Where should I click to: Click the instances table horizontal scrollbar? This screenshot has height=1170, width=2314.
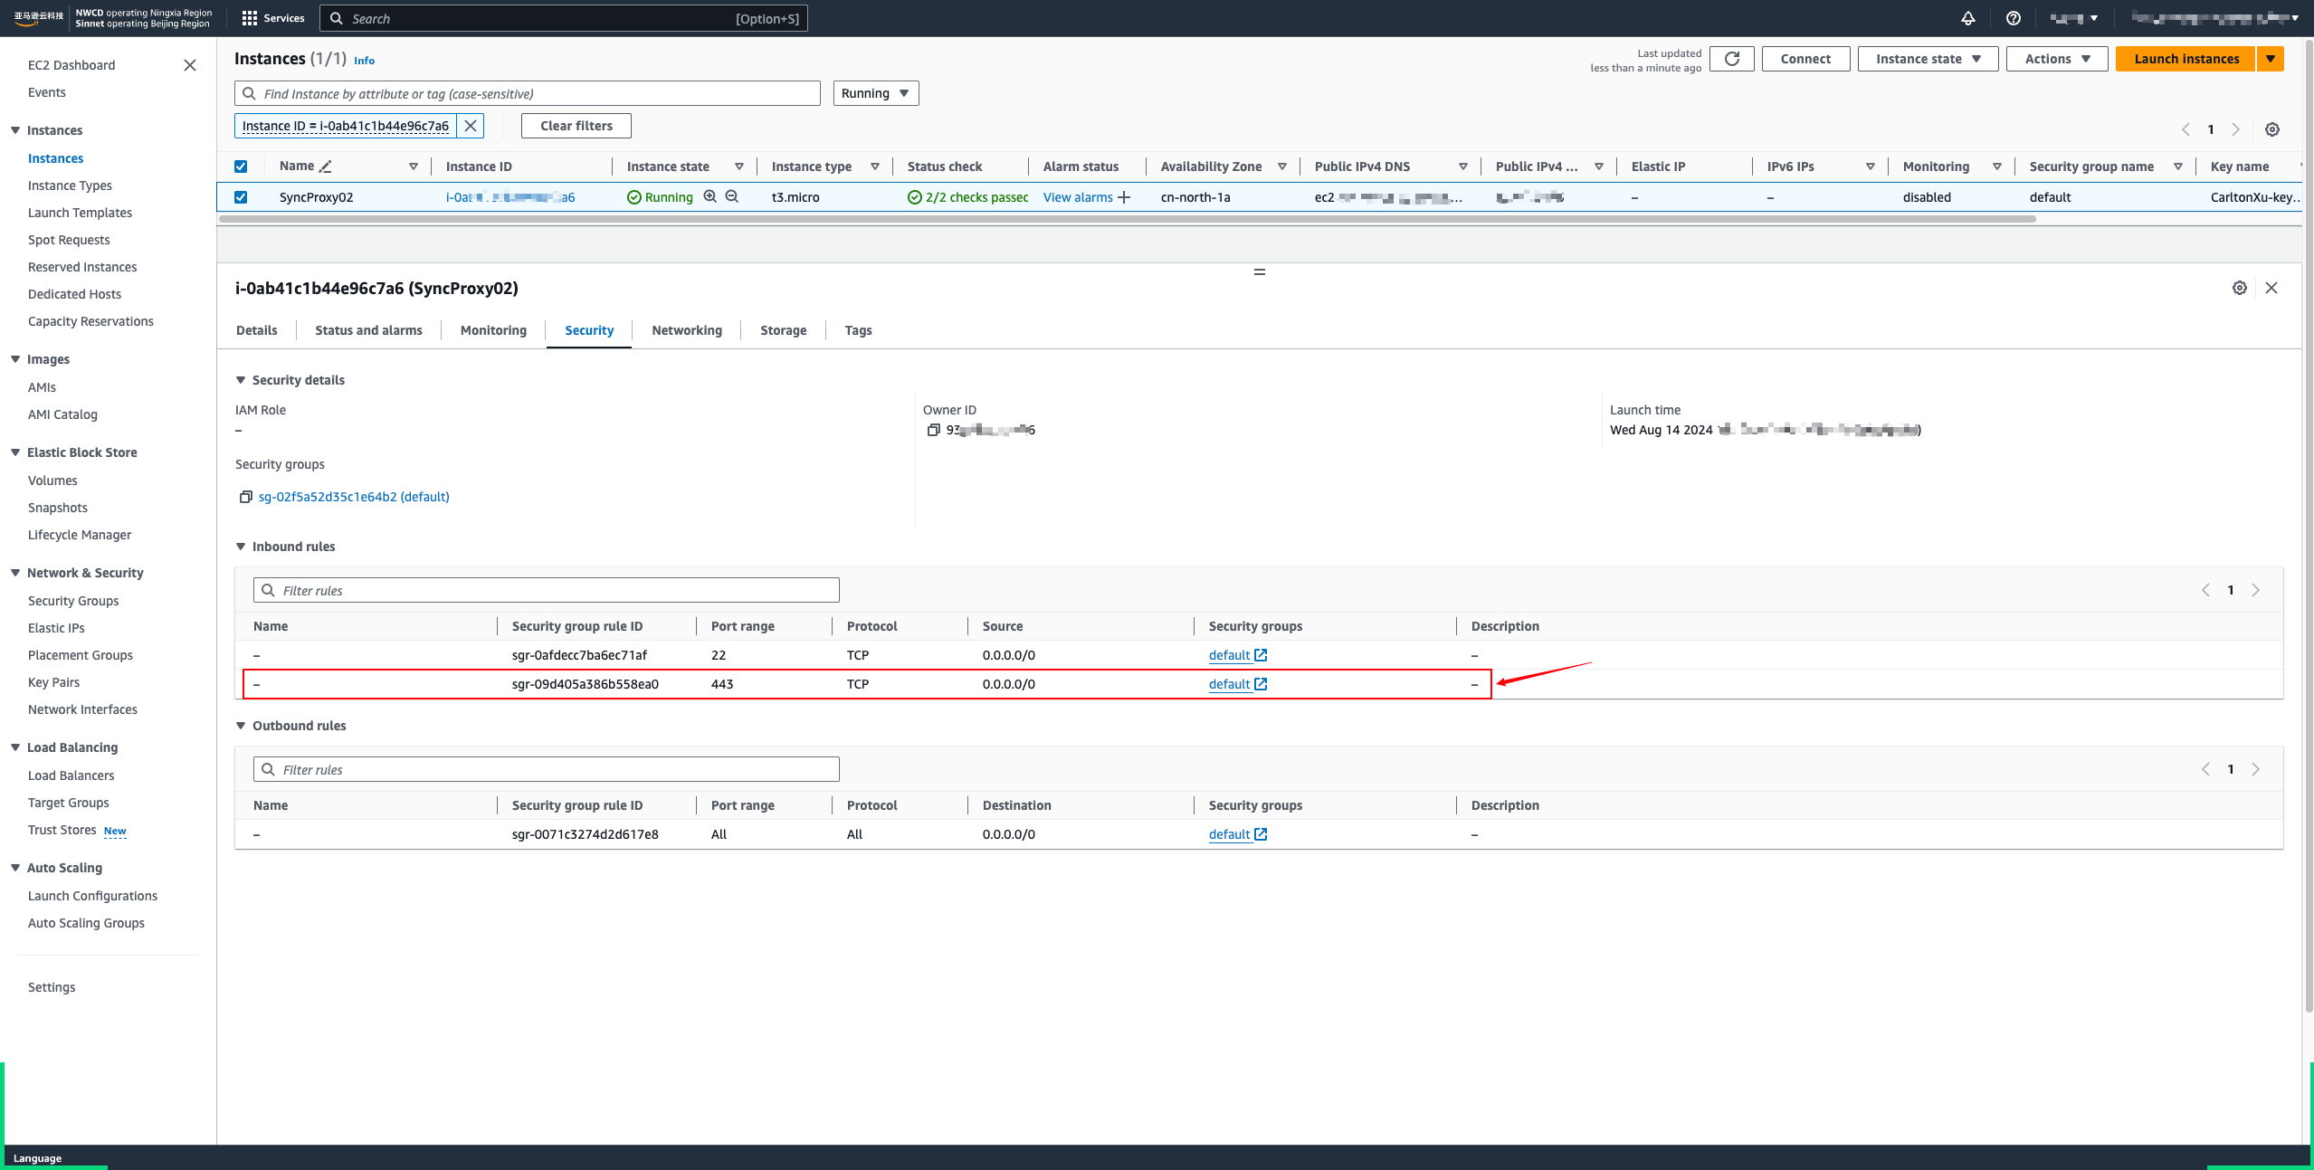point(1127,219)
